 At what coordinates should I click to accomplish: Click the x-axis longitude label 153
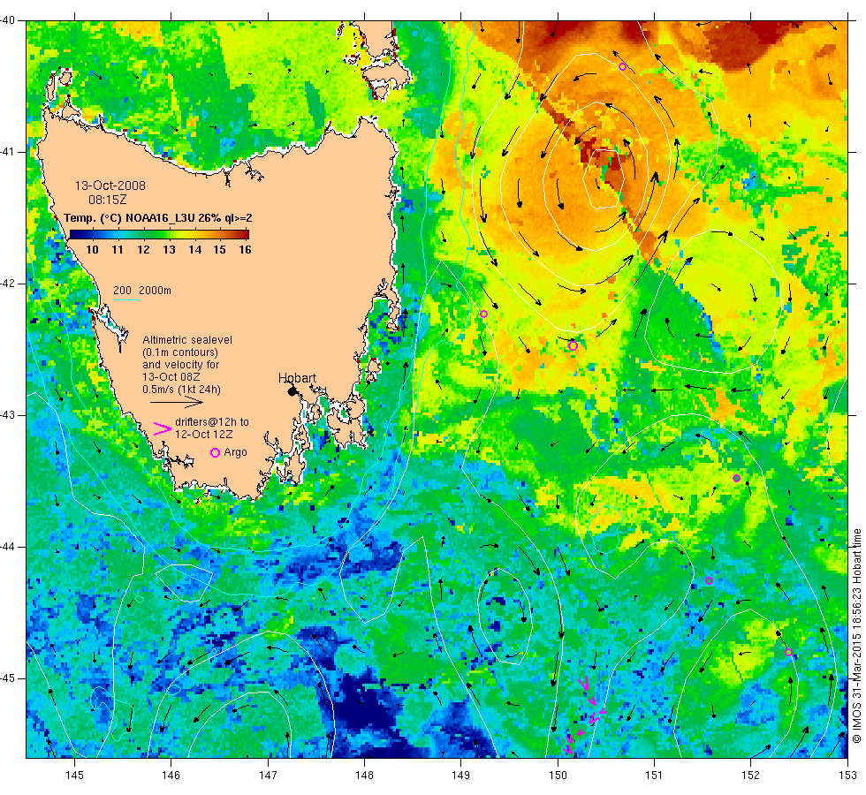847,776
